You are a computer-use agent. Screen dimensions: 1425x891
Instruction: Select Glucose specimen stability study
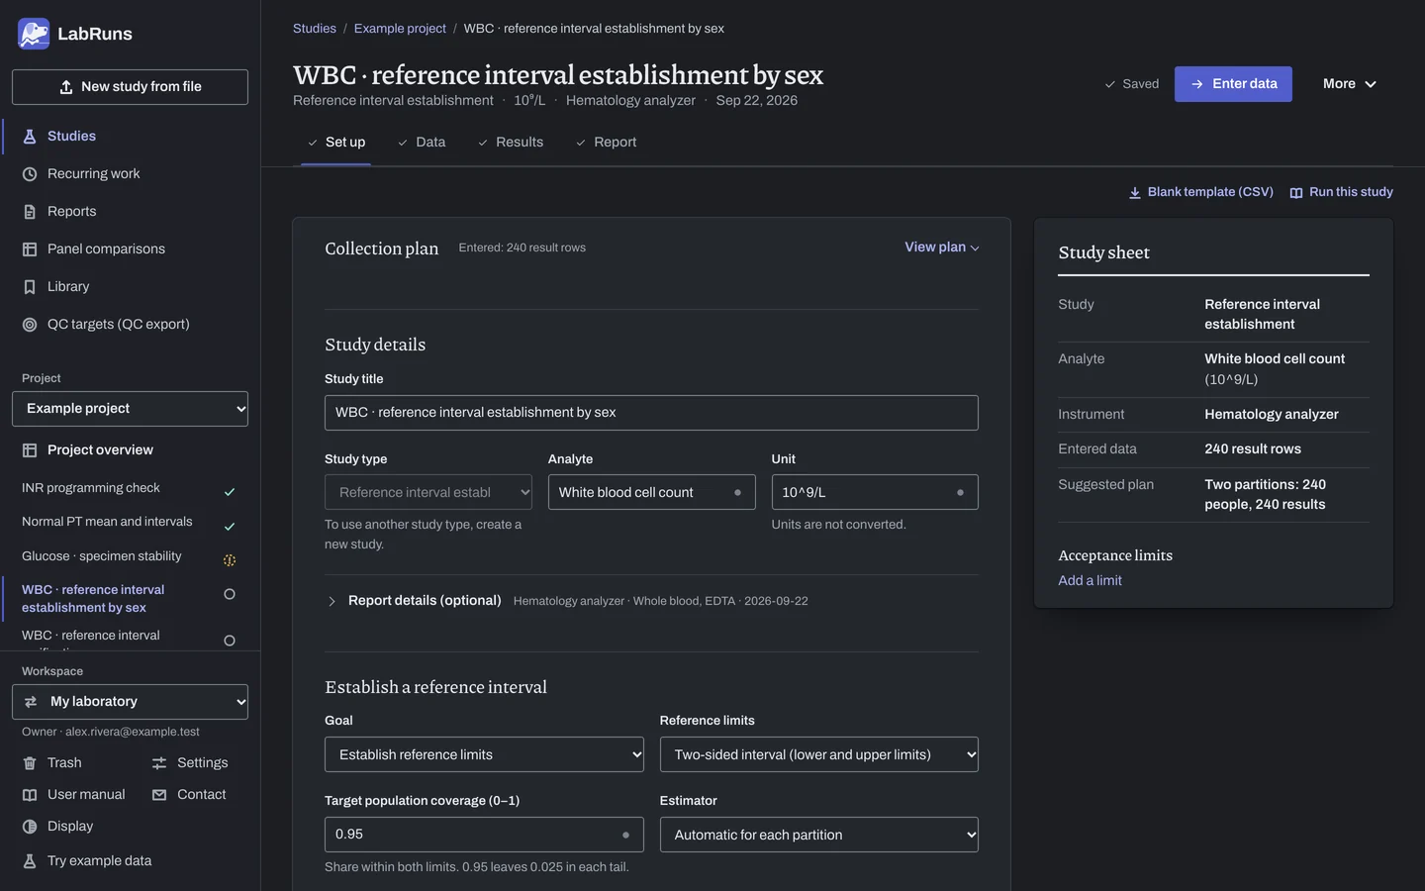(101, 556)
